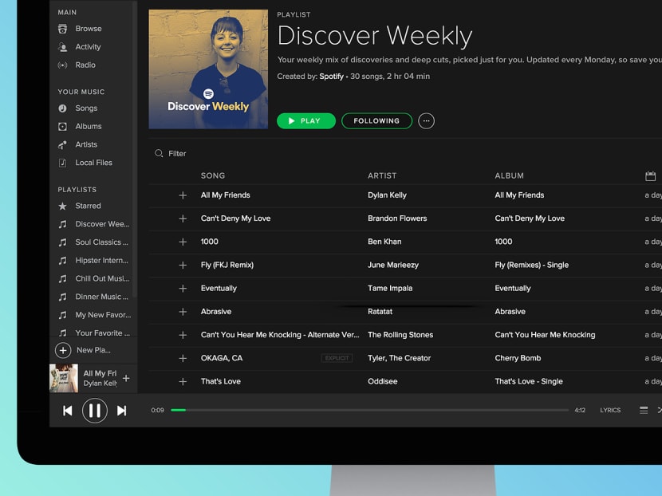This screenshot has width=662, height=496.
Task: Add That's Love with plus icon
Action: coord(183,382)
